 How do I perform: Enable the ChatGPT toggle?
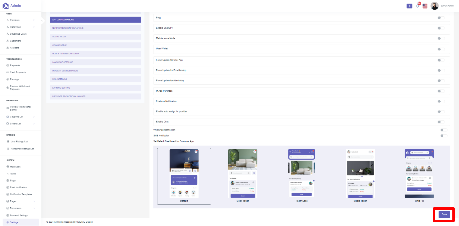pyautogui.click(x=441, y=28)
